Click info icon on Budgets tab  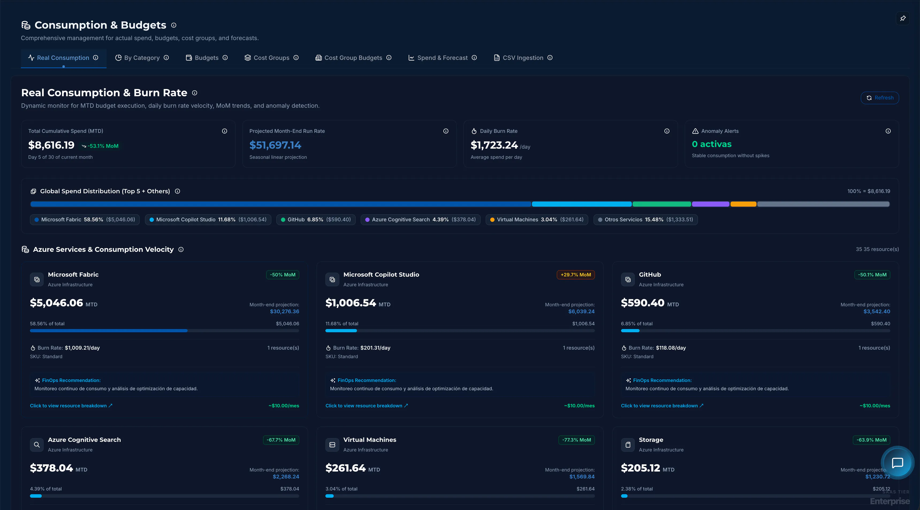coord(225,57)
